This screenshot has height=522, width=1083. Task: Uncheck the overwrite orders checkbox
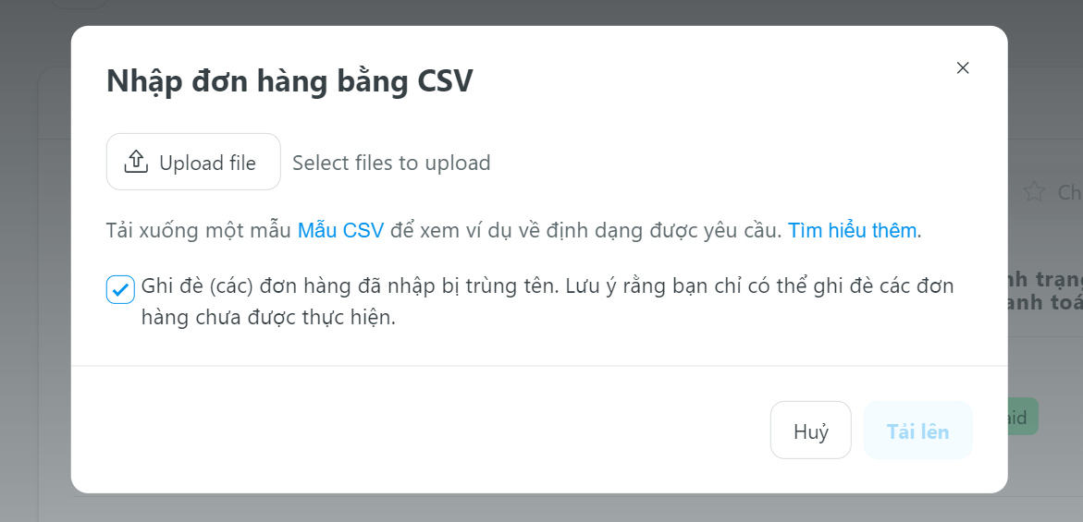[x=120, y=289]
